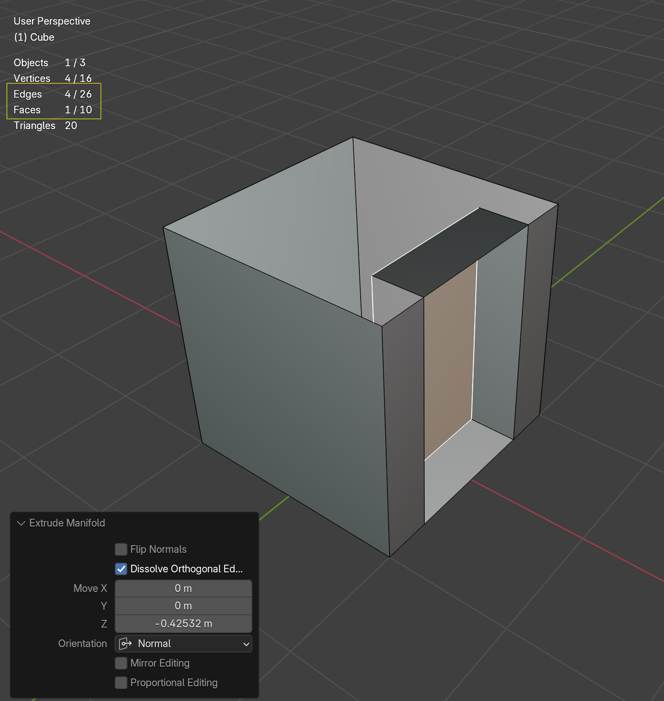Expand the Orientation selection chevron

click(x=247, y=643)
